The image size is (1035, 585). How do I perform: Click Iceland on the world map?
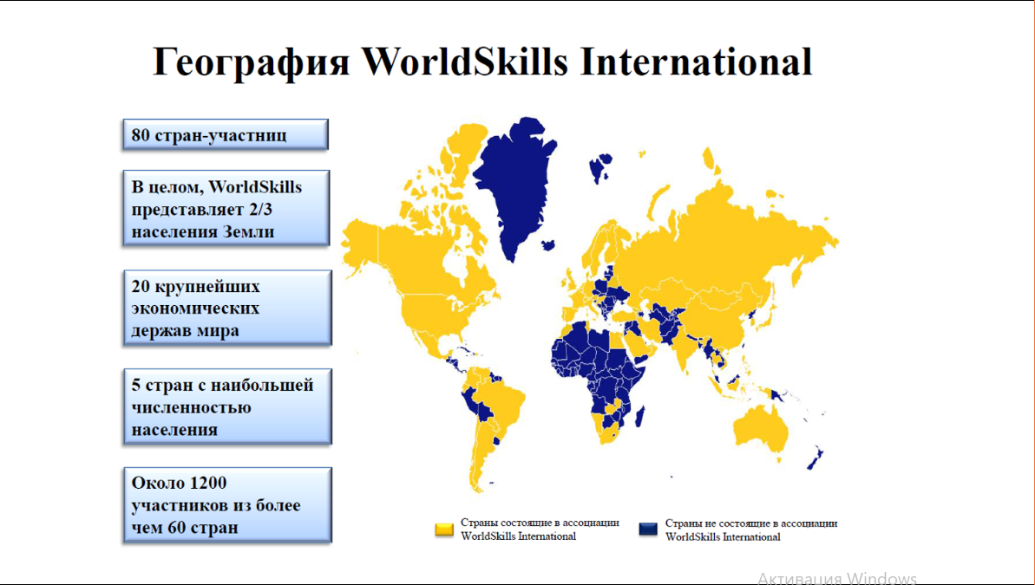[547, 244]
